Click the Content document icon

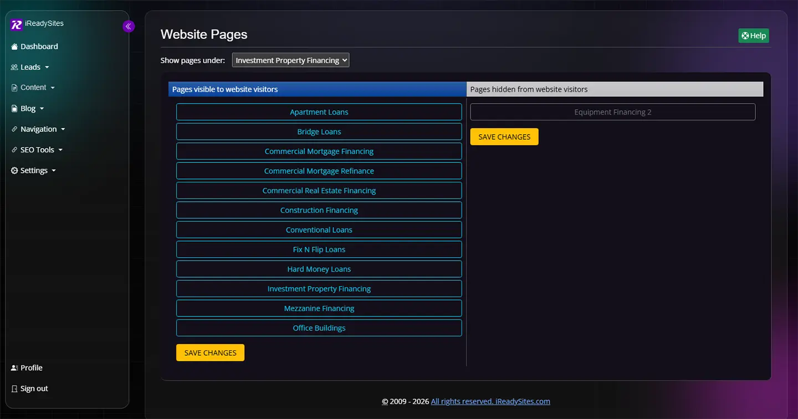(14, 88)
